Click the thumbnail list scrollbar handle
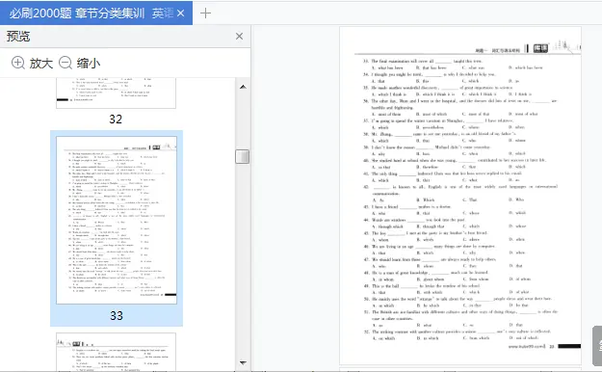Viewport: 602px width, 372px height. (x=243, y=156)
